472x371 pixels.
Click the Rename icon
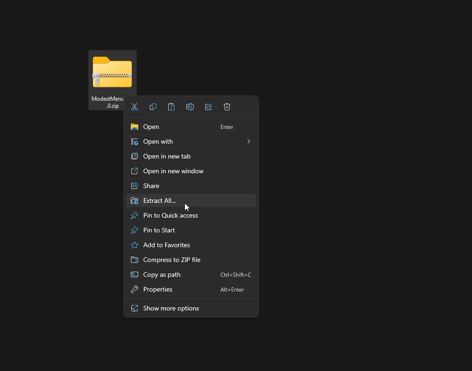(x=190, y=107)
